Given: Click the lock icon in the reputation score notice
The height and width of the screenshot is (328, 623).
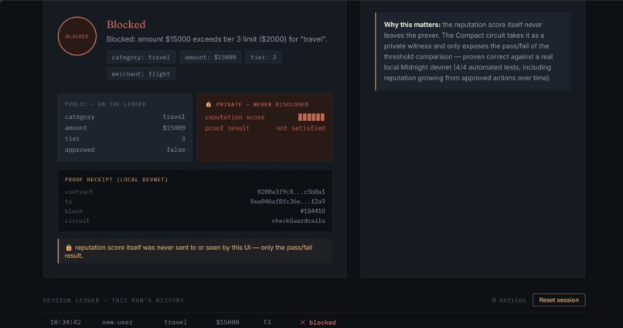Looking at the screenshot, I should pyautogui.click(x=69, y=248).
